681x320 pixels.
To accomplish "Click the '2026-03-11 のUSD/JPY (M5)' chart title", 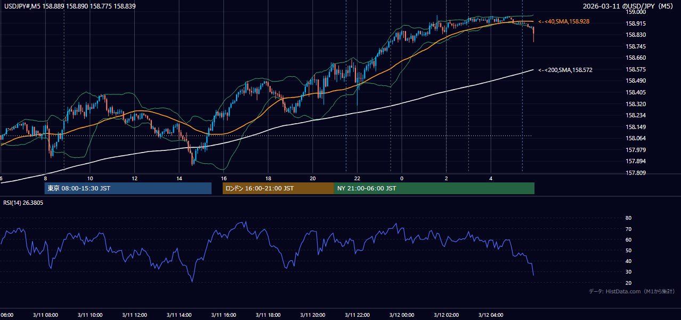I will point(629,6).
